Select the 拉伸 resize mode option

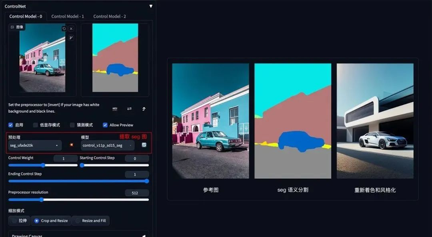point(19,221)
